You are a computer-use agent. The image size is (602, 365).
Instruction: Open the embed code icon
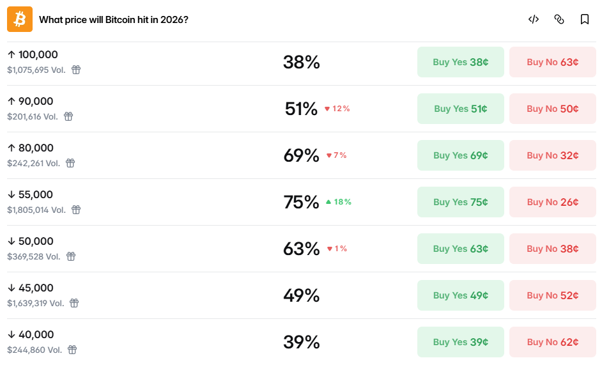(x=534, y=19)
